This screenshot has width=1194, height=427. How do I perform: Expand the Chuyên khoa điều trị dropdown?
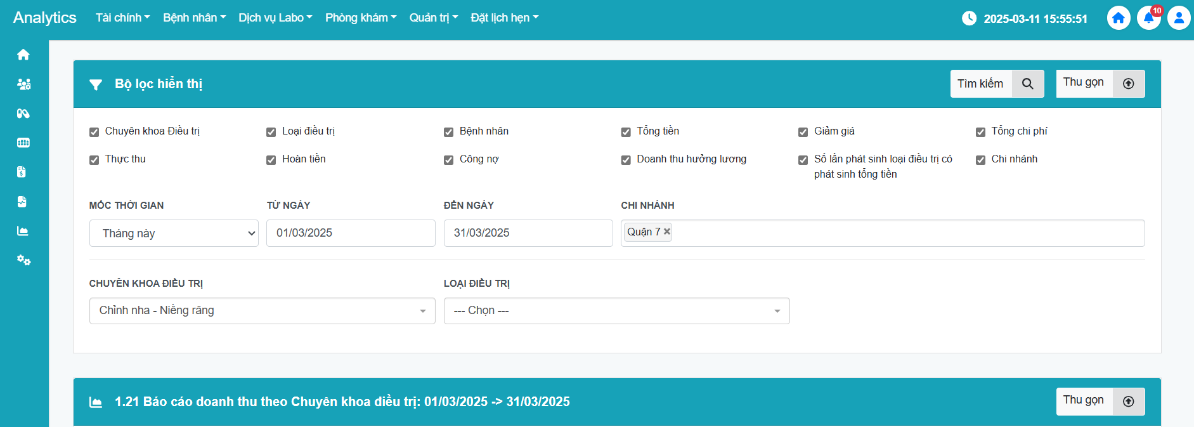pos(262,311)
